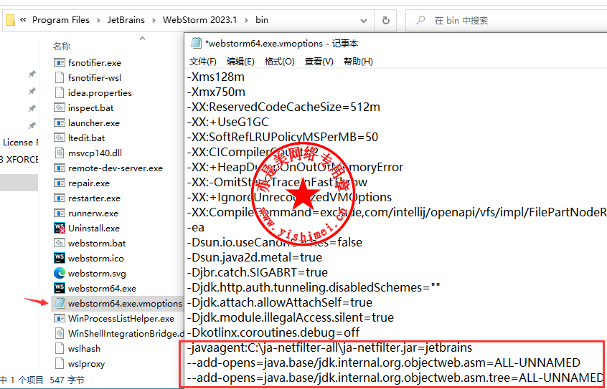Click the msvcp140.dll file icon
Image resolution: width=607 pixels, height=389 pixels.
[x=60, y=153]
